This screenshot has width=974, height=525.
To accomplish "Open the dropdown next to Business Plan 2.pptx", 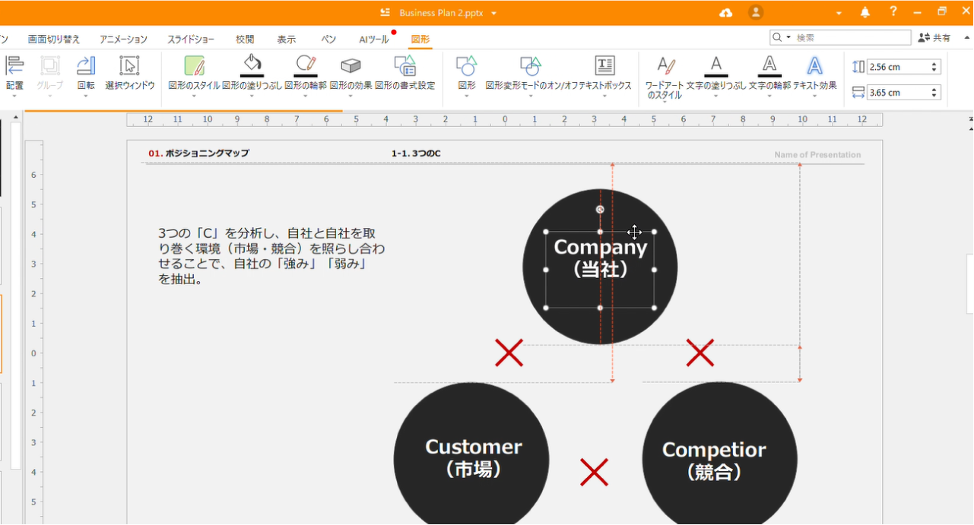I will click(x=494, y=14).
